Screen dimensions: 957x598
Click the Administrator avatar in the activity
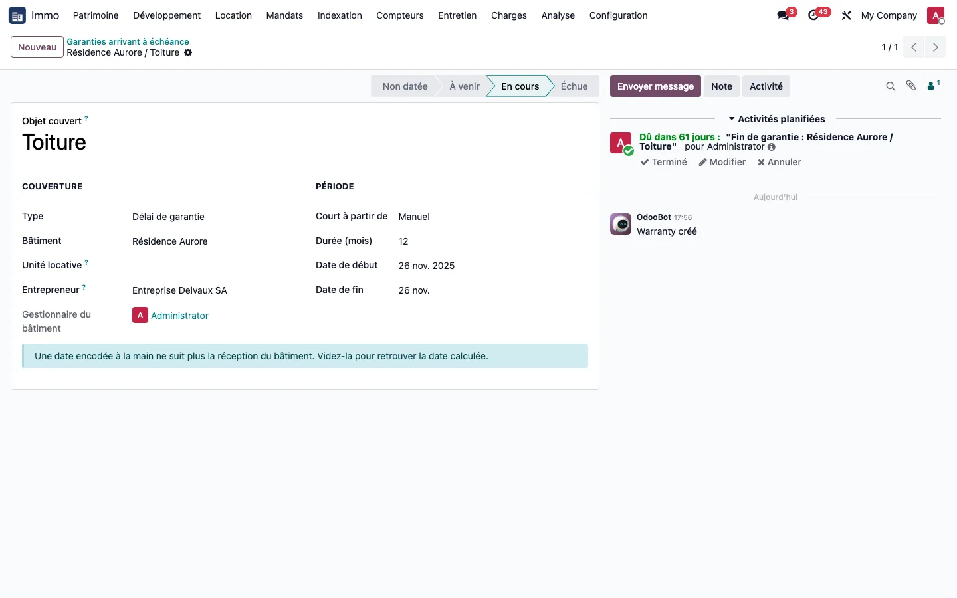coord(621,143)
